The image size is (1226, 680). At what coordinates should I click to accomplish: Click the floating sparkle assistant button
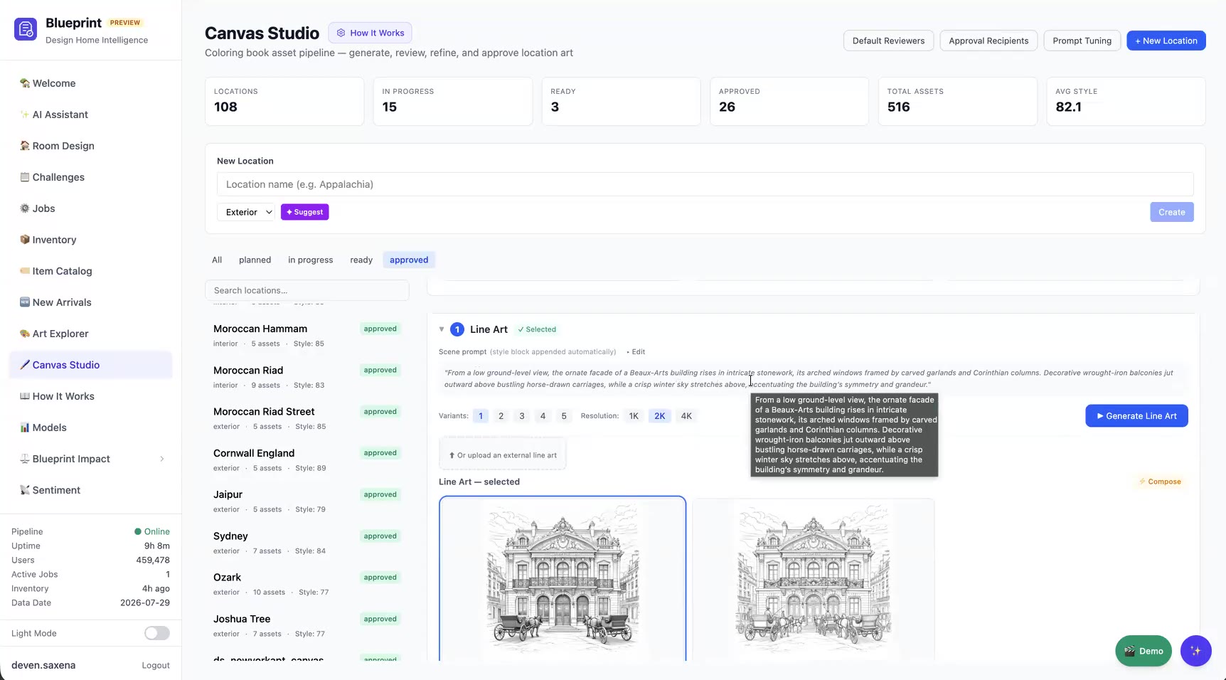coord(1195,651)
